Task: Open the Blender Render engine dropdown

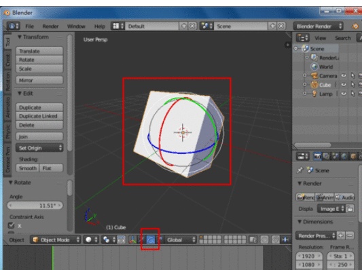Action: pos(318,26)
